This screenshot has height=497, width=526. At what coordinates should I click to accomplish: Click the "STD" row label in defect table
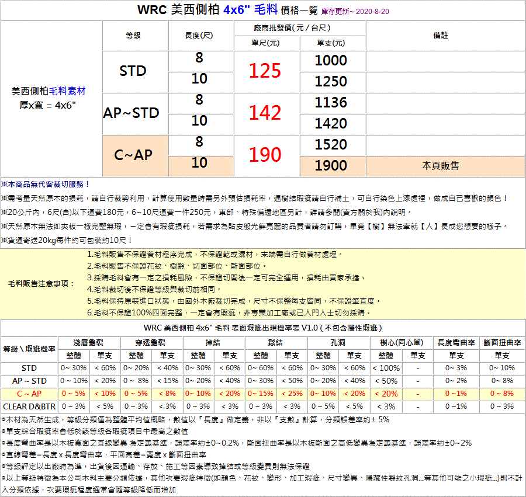coord(29,369)
